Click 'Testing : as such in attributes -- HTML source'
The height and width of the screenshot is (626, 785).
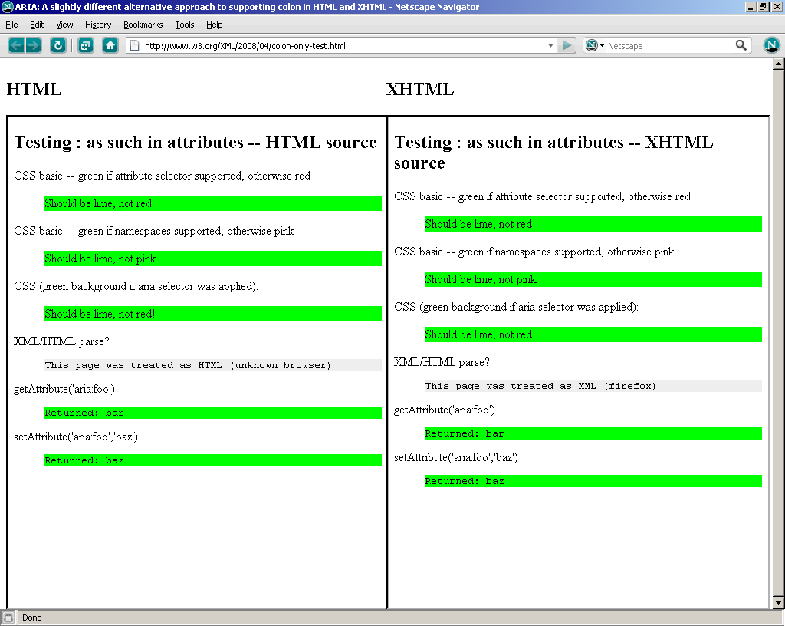195,142
